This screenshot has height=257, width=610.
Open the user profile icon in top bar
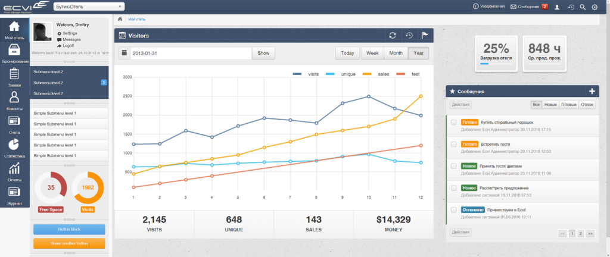557,7
